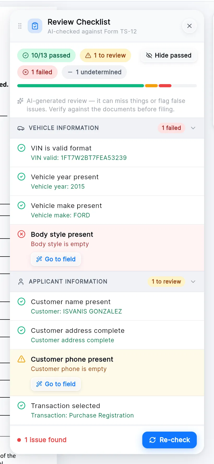The height and width of the screenshot is (464, 214).
Task: Toggle Hide passed items
Action: (169, 55)
